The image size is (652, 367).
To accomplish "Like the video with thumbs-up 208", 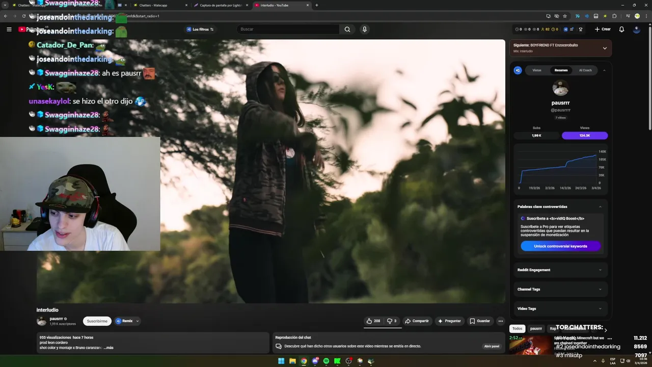I will point(373,321).
